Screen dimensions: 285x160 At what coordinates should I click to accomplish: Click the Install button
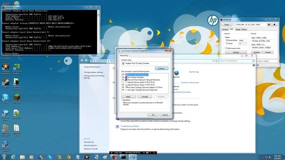click(129, 97)
